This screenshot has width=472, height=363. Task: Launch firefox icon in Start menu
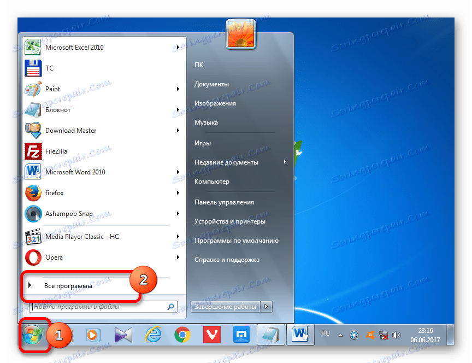coord(33,193)
